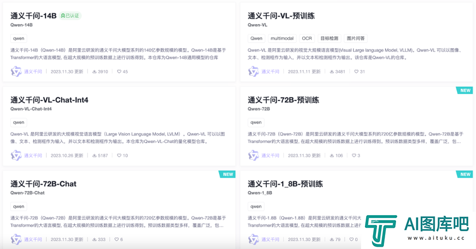Click download icon beside 5187
476x249 pixels.
pyautogui.click(x=94, y=155)
